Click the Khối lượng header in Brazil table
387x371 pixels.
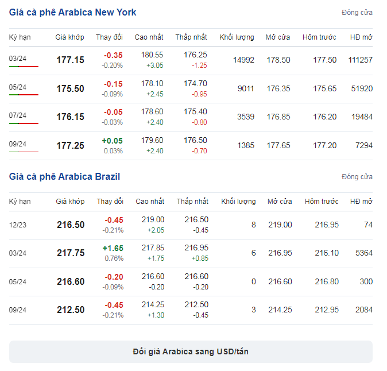point(238,202)
